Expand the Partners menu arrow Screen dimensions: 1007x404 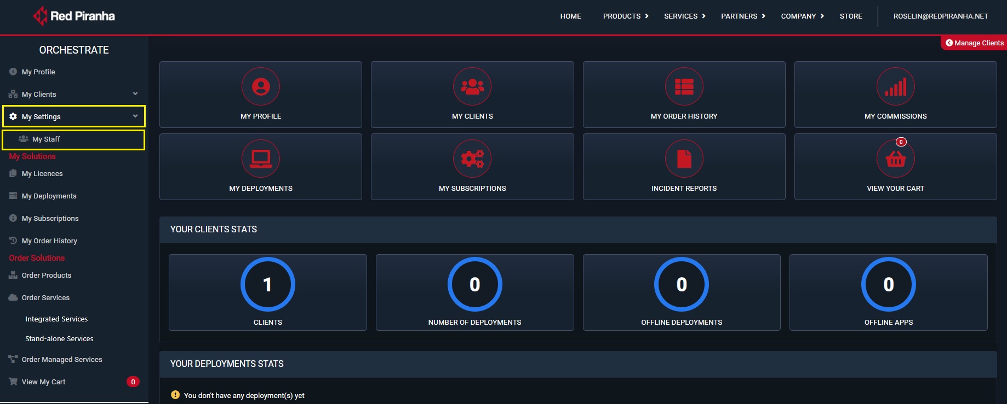tap(764, 16)
